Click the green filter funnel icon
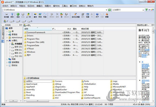The height and width of the screenshot is (107, 156). 146,10
